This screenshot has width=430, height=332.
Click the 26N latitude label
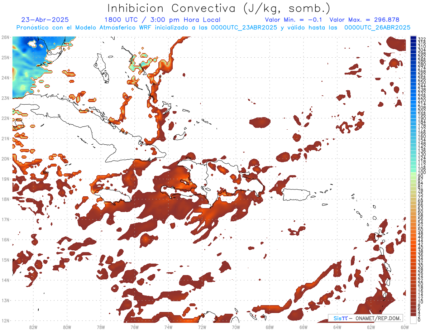5,37
